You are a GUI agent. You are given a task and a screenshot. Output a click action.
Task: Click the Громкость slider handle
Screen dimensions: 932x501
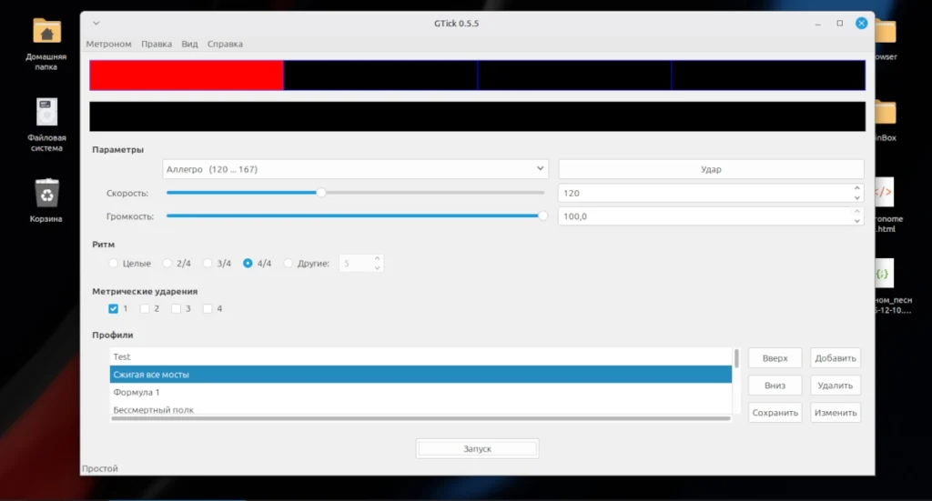point(542,216)
